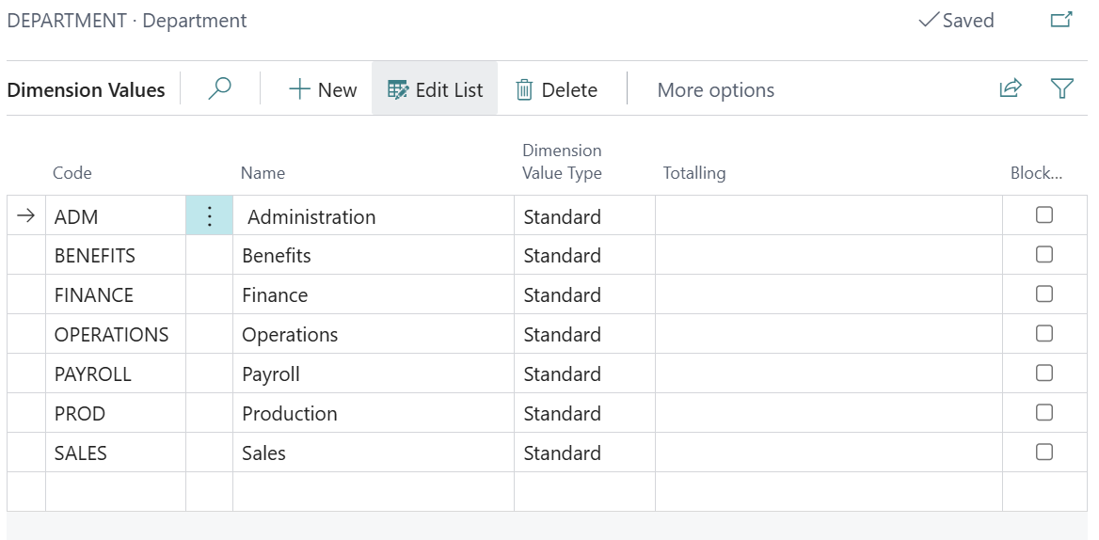Click the ADM code cell
Screen dimensions: 1099x540
coord(116,215)
